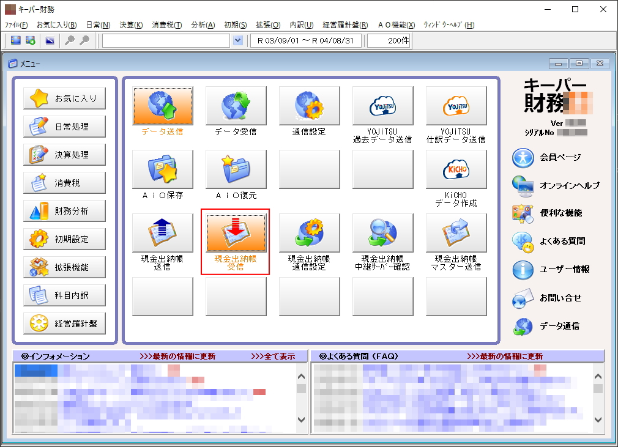Viewport: 618px width, 447px height.
Task: Click the FAQ list scroll down arrow
Action: click(x=598, y=419)
